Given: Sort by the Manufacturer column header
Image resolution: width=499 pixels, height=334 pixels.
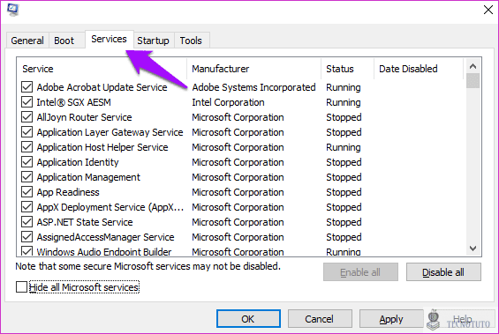Looking at the screenshot, I should pos(254,69).
